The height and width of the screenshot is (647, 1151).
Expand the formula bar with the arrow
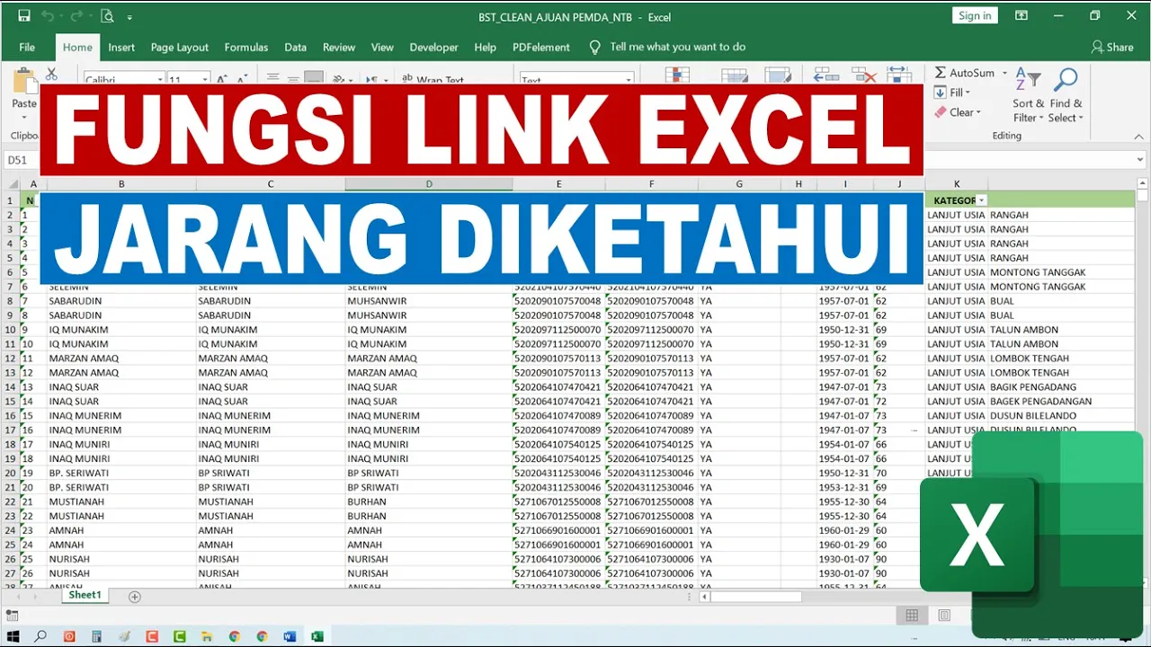click(1139, 160)
